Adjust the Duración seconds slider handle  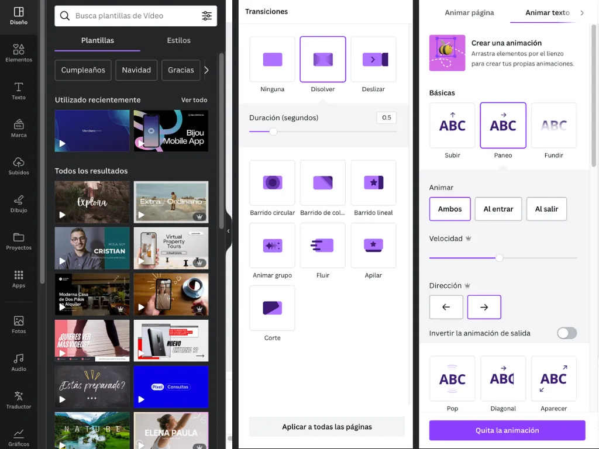click(273, 132)
